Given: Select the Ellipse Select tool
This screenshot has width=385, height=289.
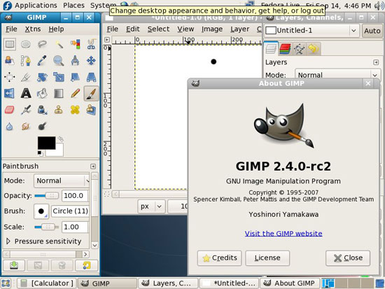Looking at the screenshot, I should (26, 44).
